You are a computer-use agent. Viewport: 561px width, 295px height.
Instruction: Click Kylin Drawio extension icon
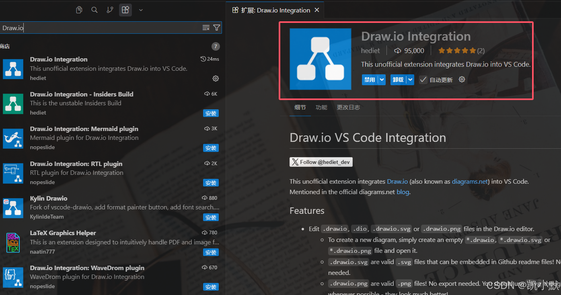point(13,208)
